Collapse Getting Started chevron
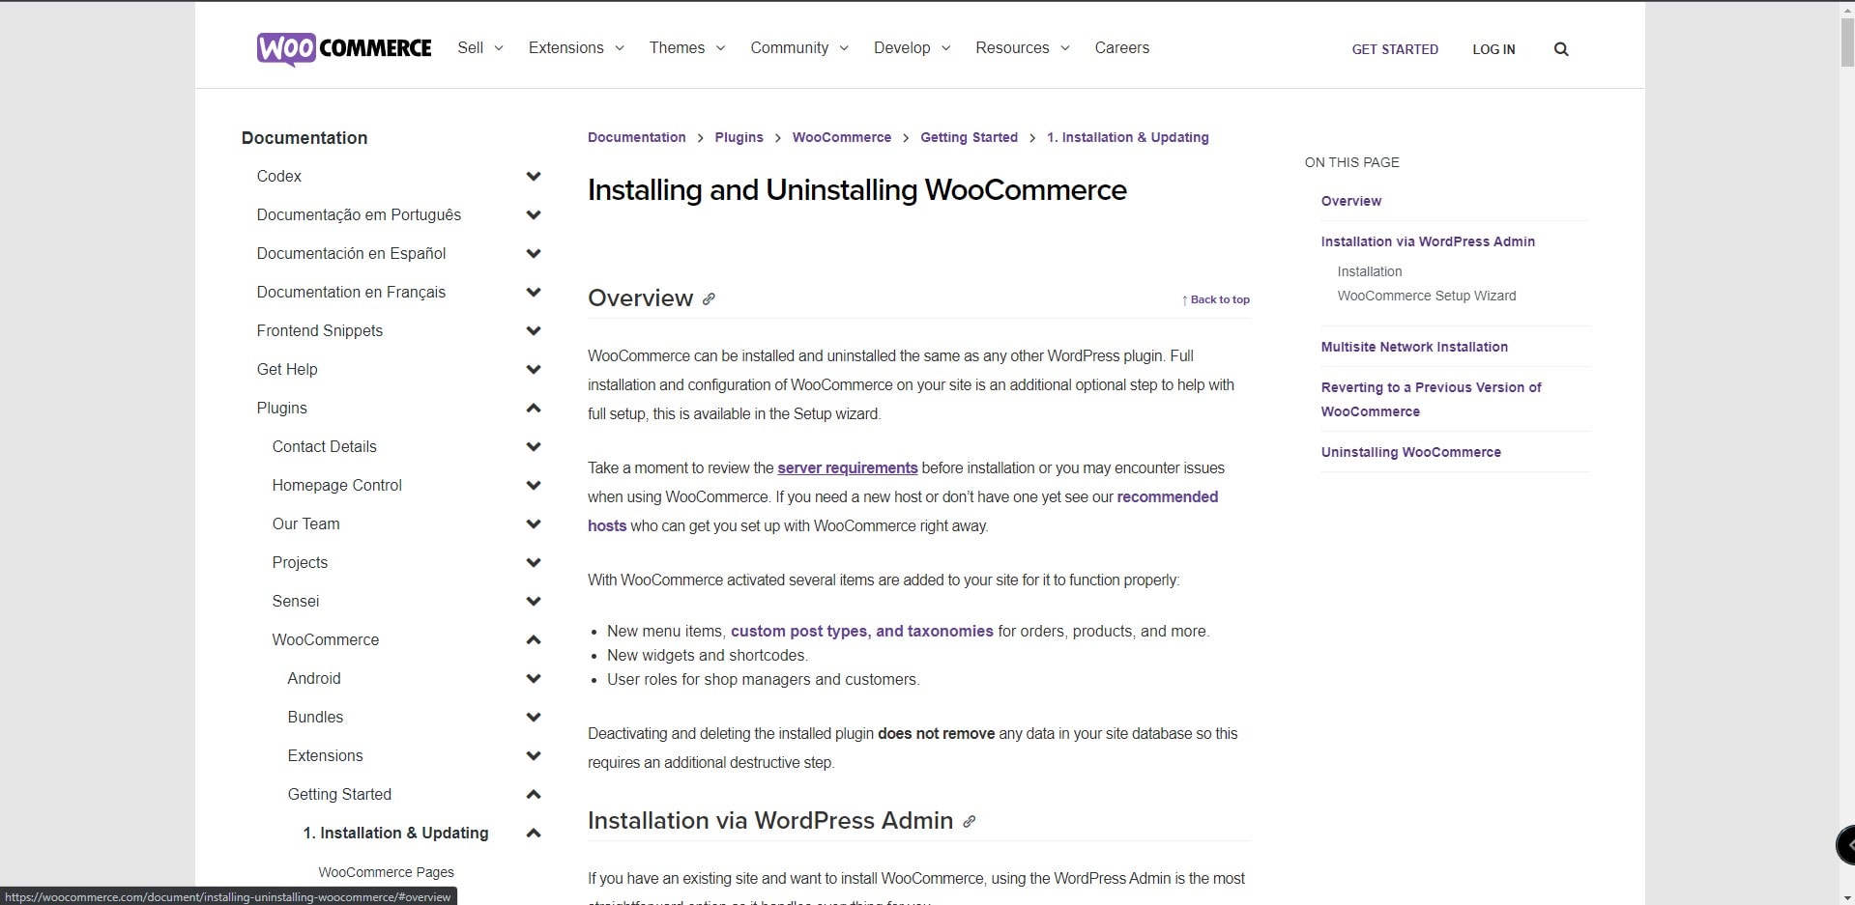The height and width of the screenshot is (905, 1855). pyautogui.click(x=534, y=795)
